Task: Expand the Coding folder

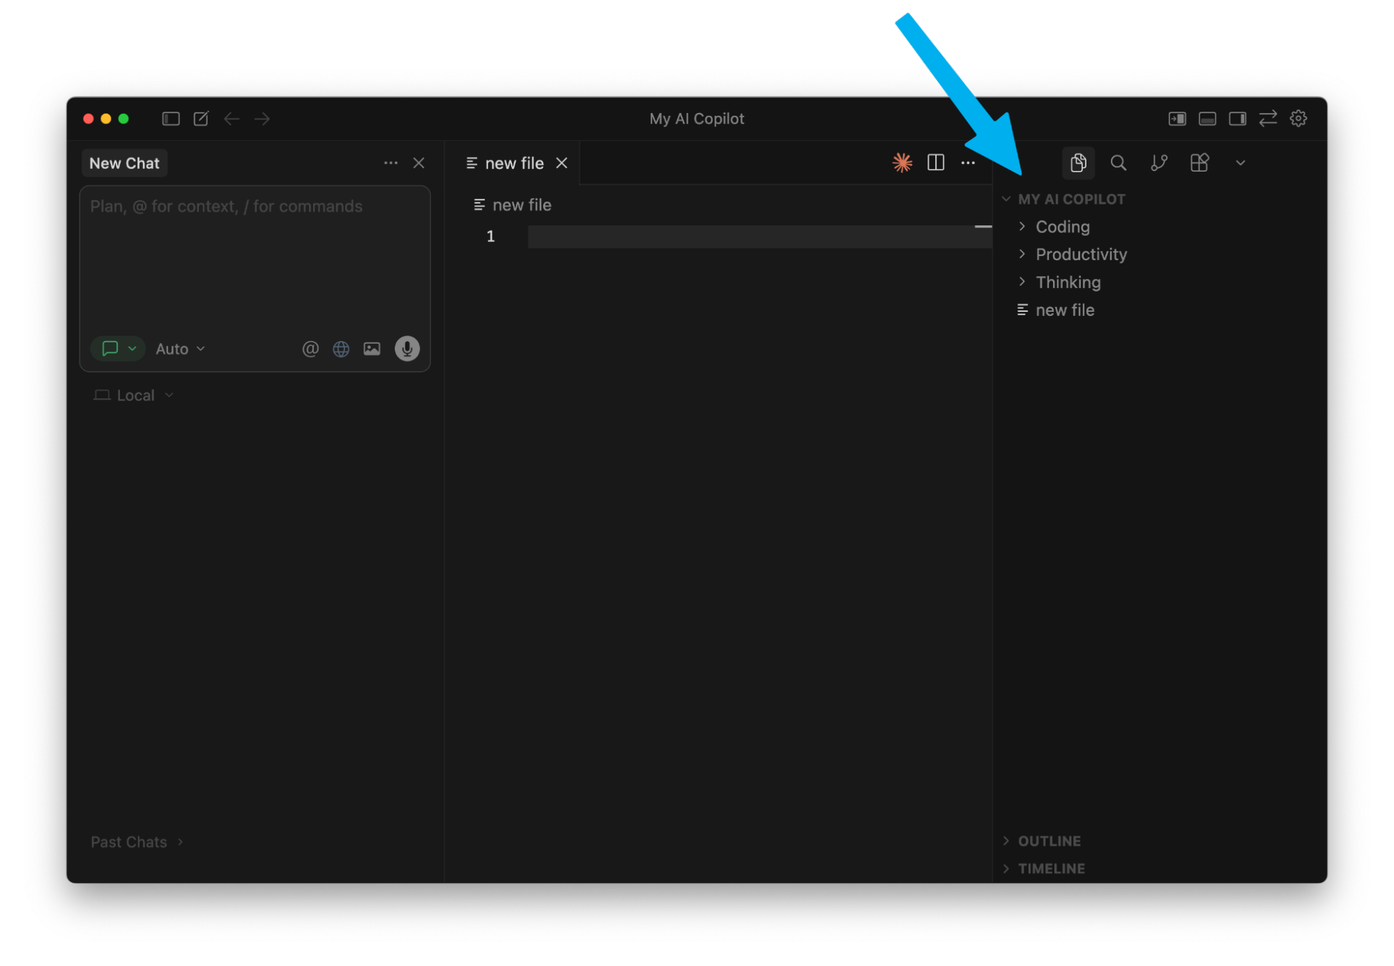Action: pos(1061,227)
